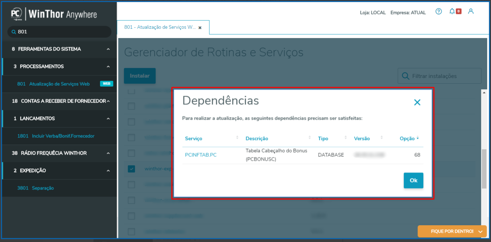
Task: Click the sidebar search field with 801
Action: (60, 32)
